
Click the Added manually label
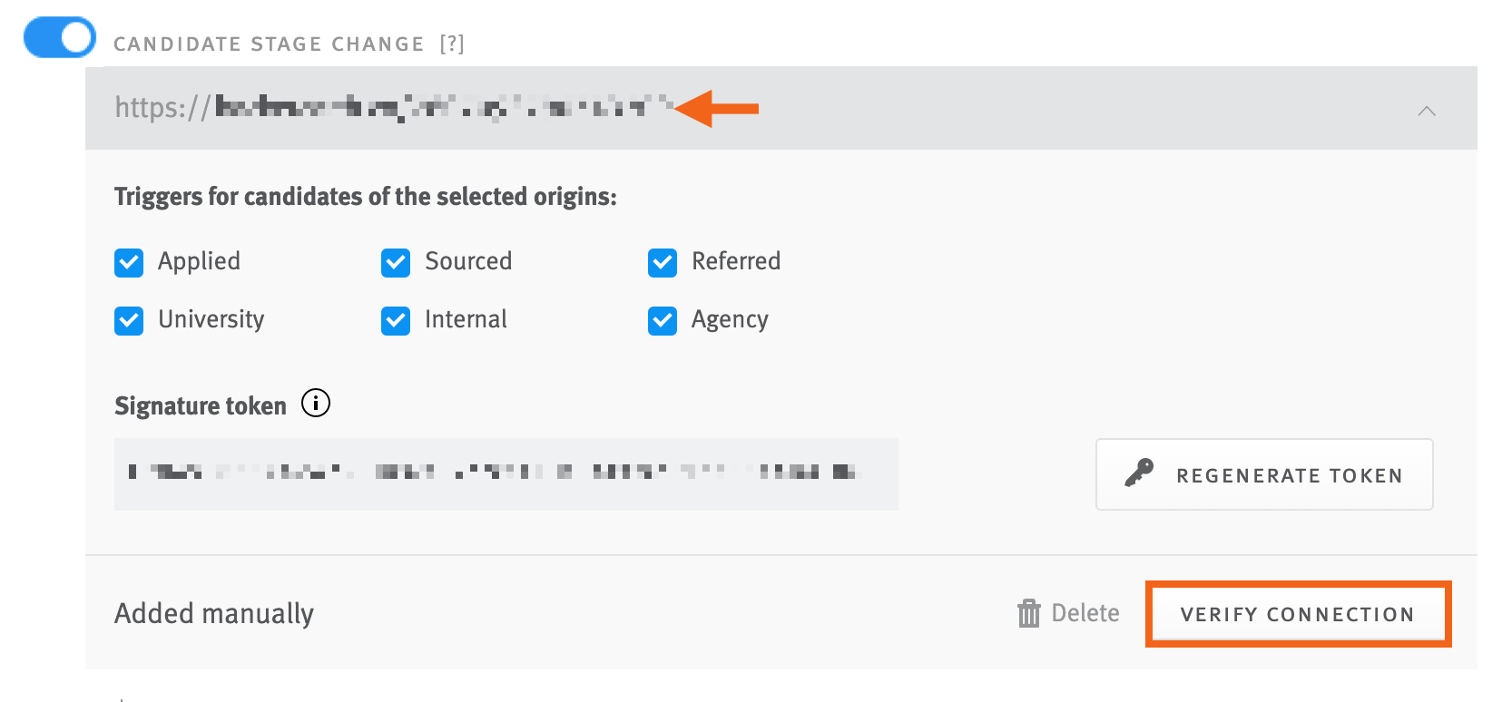213,613
